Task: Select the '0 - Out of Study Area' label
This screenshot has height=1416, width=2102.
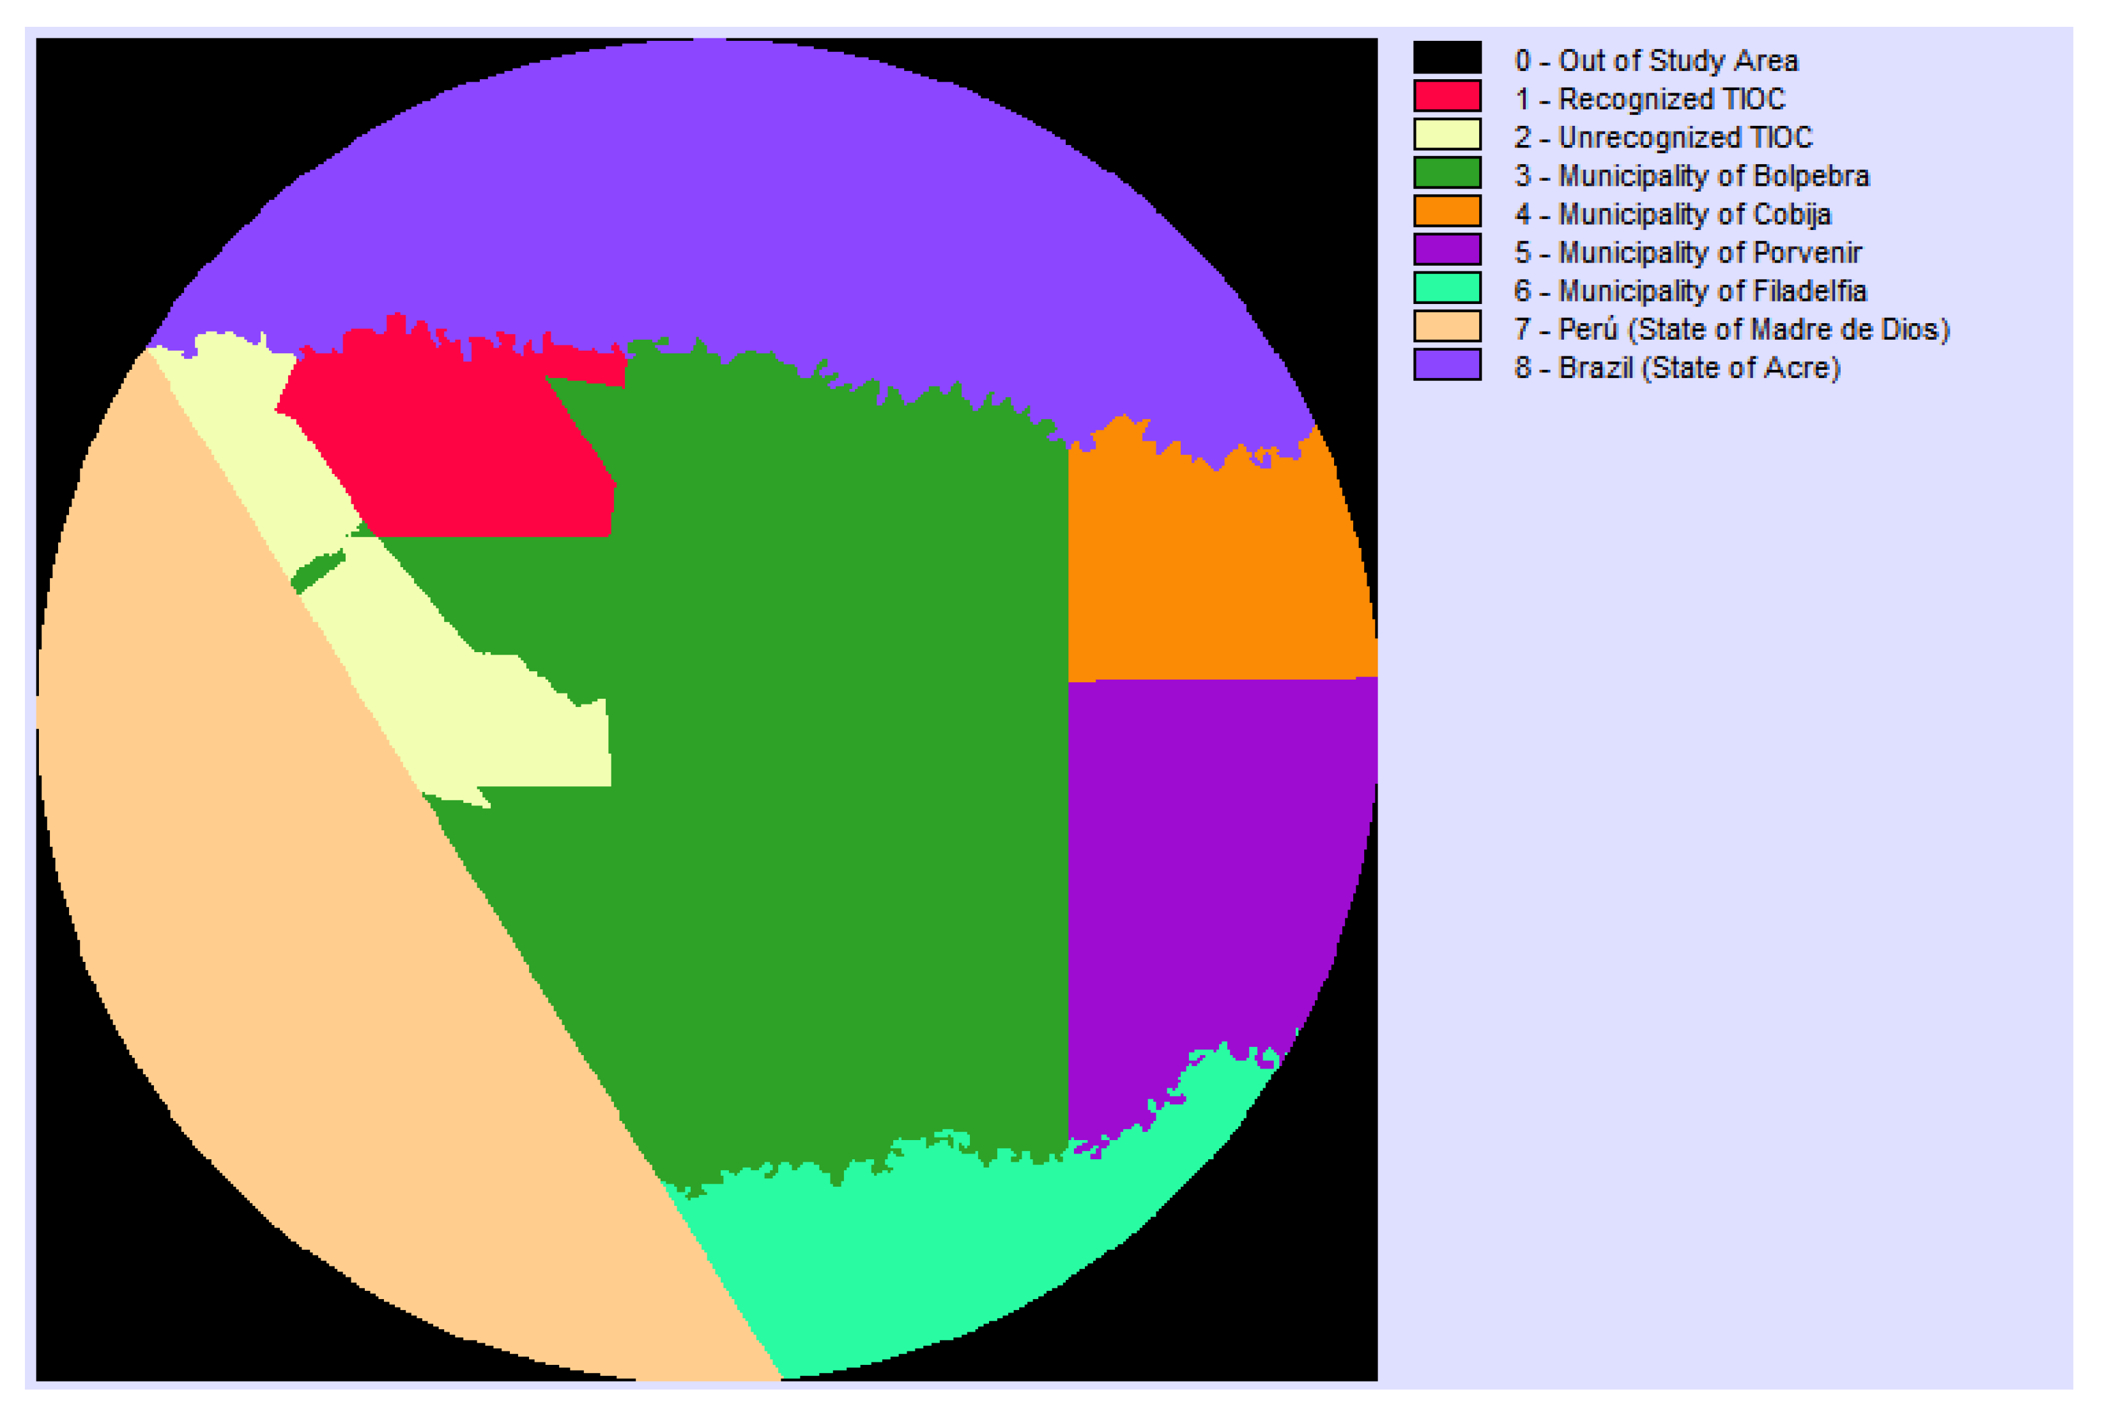Action: [1656, 61]
